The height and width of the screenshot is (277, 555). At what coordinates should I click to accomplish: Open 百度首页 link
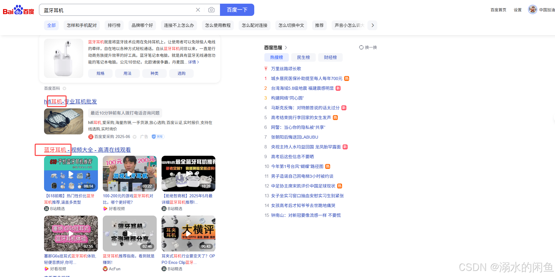point(498,10)
